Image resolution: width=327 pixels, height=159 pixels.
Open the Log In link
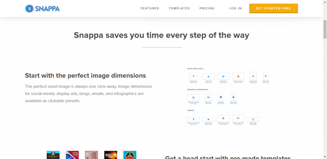(235, 8)
